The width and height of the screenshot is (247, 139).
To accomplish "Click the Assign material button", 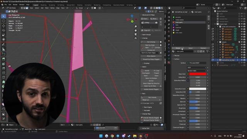I will [178, 48].
